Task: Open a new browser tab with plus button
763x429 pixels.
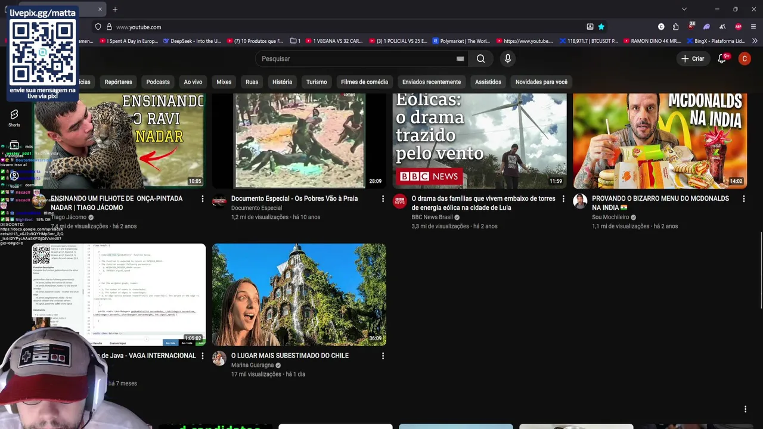Action: pos(115,9)
